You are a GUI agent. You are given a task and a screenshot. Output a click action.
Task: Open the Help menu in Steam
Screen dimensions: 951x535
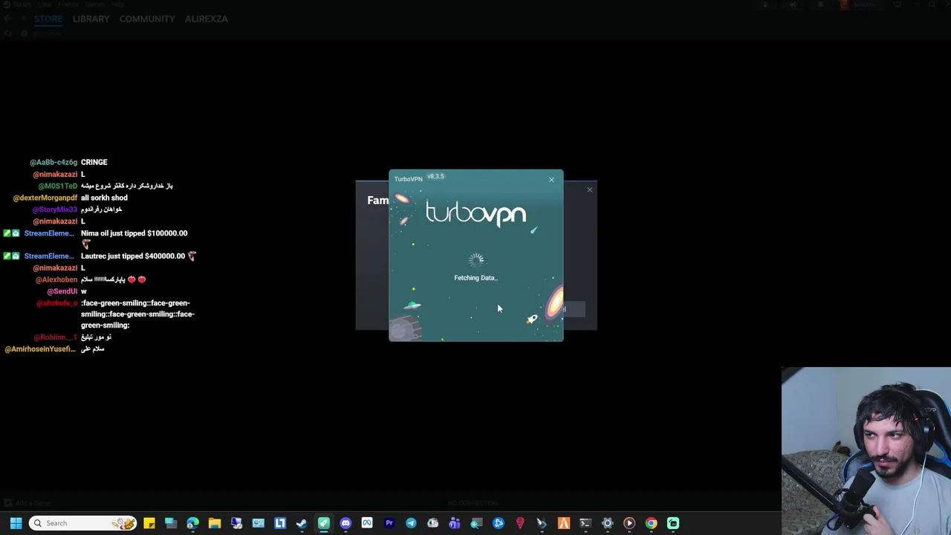(117, 4)
